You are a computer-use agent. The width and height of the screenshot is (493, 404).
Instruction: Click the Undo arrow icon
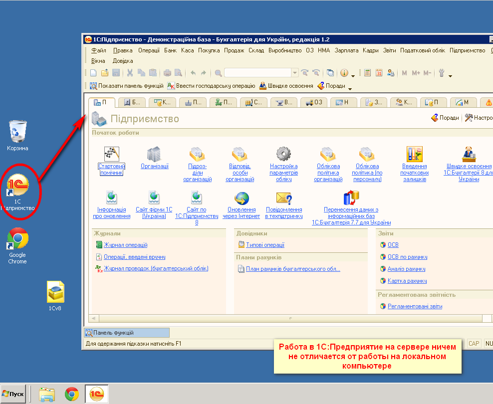point(193,73)
